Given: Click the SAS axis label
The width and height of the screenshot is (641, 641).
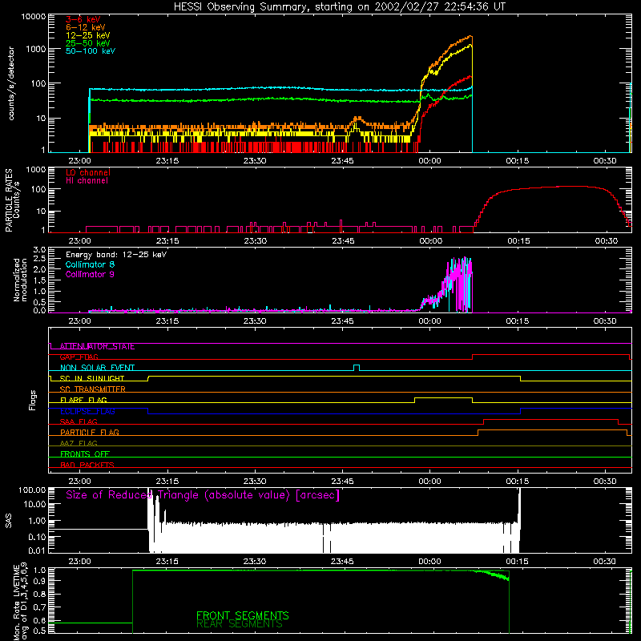Looking at the screenshot, I should (9, 521).
